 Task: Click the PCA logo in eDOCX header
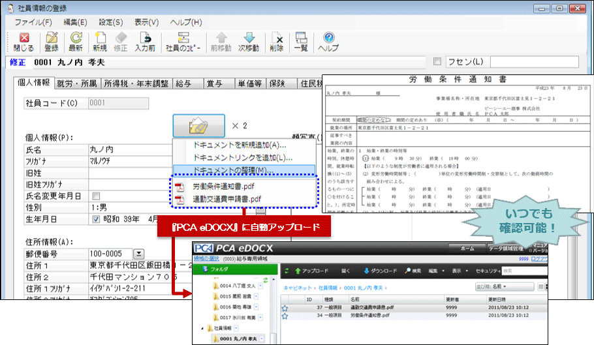(x=204, y=248)
